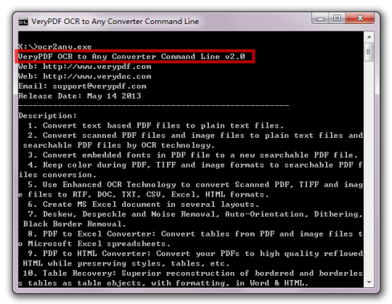Click item 6 'Create MS Excel document' line
The image size is (392, 304).
point(143,205)
